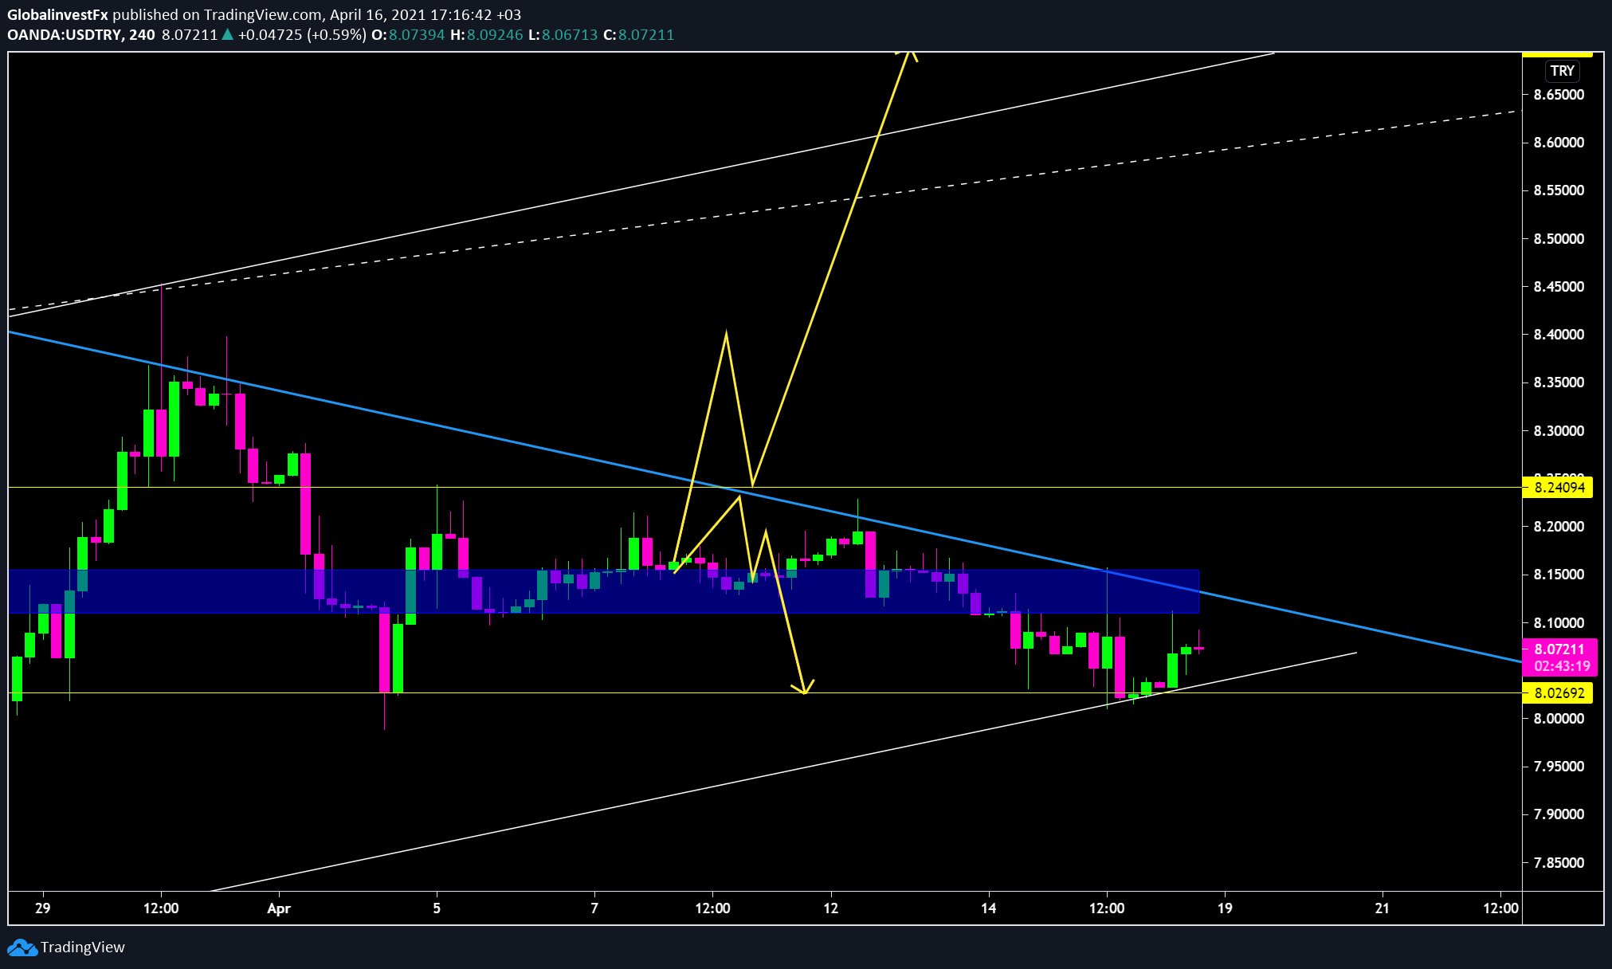Click the 19 date label on time axis
1612x969 pixels.
click(x=1225, y=908)
